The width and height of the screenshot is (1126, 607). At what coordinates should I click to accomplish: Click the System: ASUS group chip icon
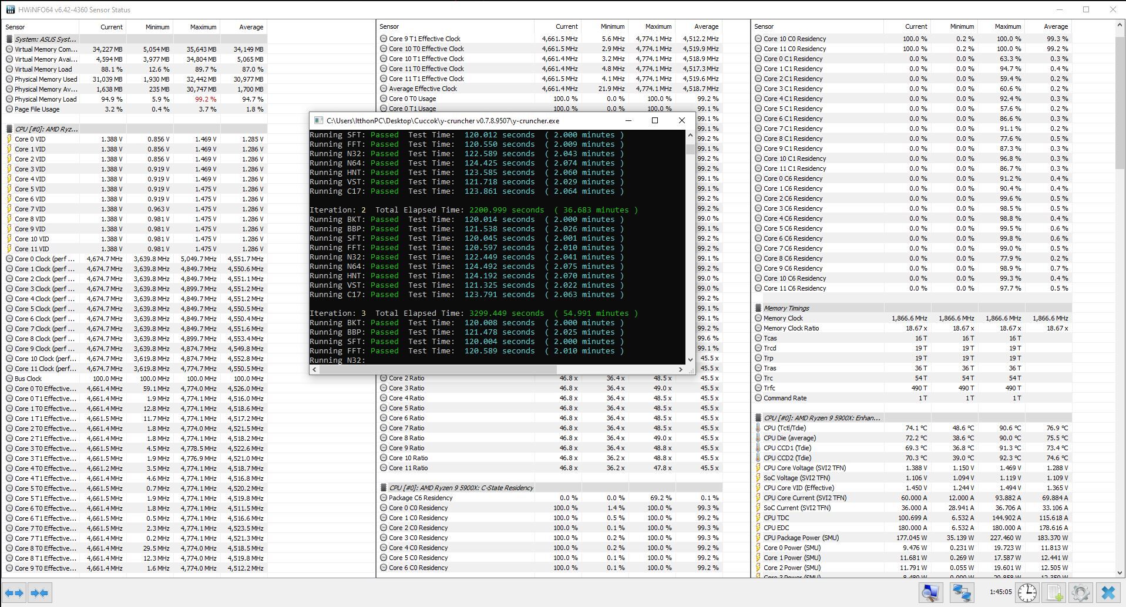tap(9, 39)
